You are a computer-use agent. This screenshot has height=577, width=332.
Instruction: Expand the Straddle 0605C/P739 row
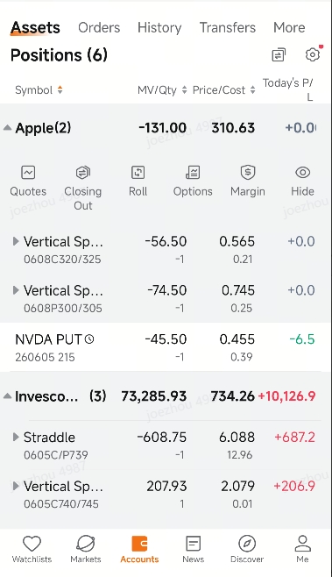click(x=16, y=438)
